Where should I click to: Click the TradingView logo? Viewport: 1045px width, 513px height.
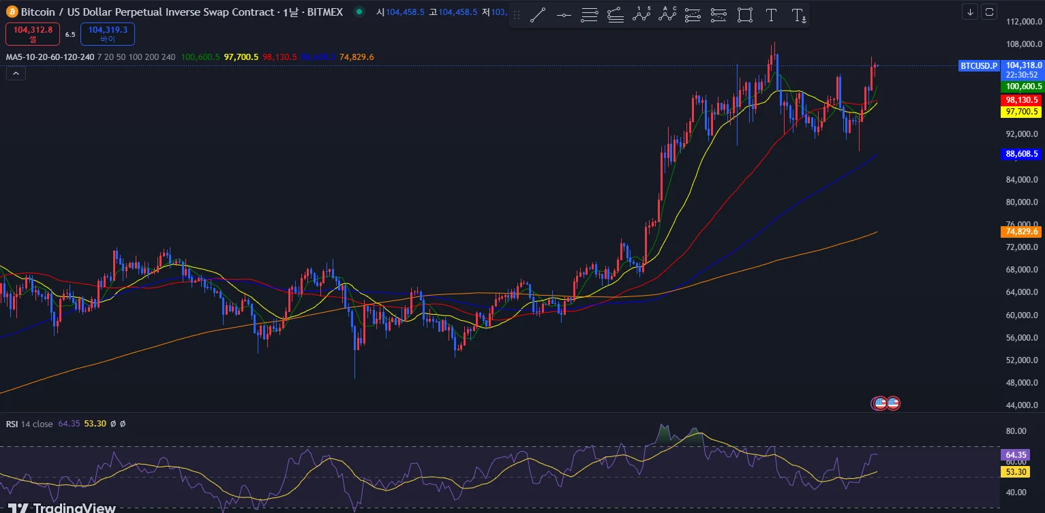click(61, 508)
